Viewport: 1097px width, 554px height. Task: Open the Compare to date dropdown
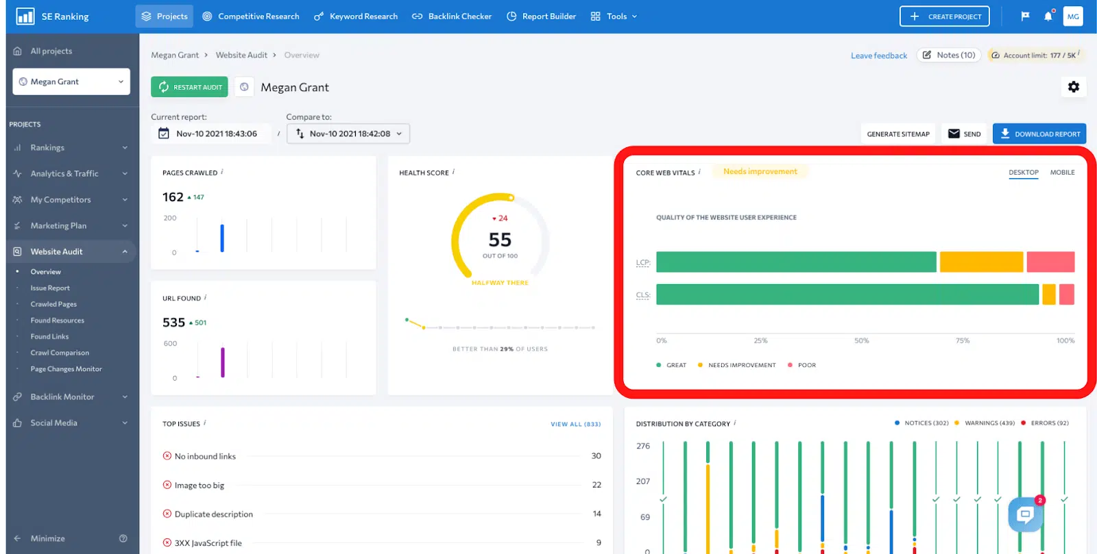[348, 134]
